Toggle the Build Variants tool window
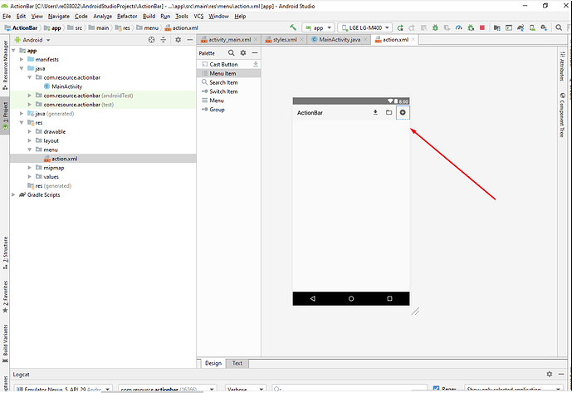572x393 pixels. pos(5,344)
